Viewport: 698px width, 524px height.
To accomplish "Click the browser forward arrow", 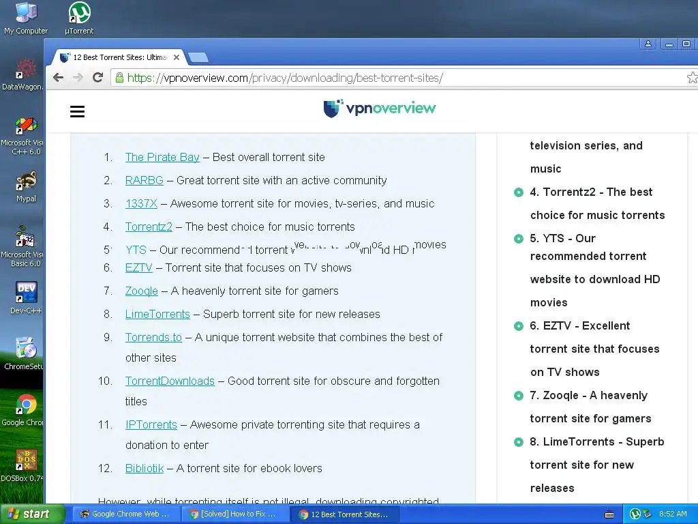I will coord(78,78).
